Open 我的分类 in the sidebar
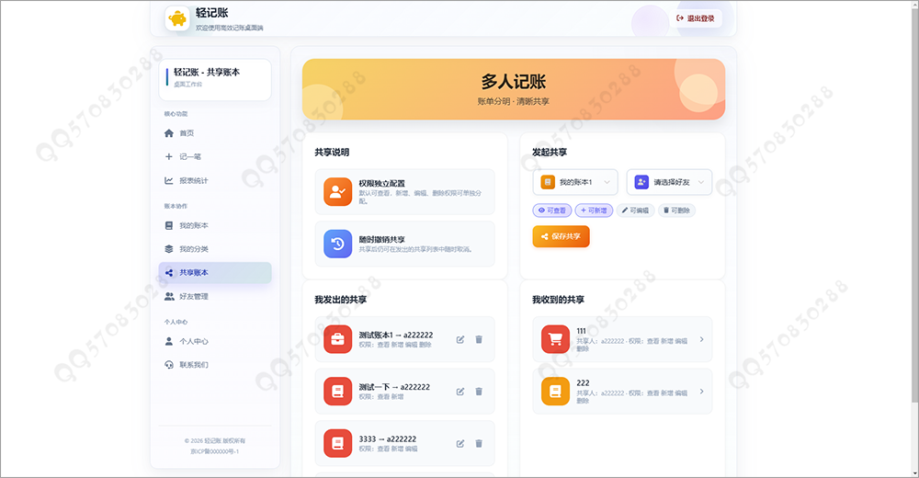This screenshot has width=919, height=478. pyautogui.click(x=215, y=249)
